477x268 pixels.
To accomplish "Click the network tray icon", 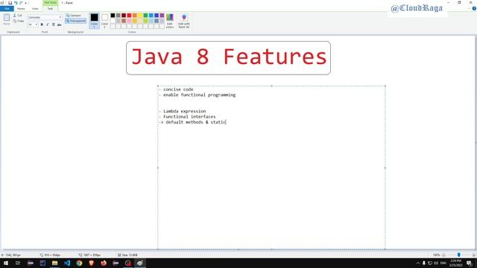I will (x=430, y=263).
